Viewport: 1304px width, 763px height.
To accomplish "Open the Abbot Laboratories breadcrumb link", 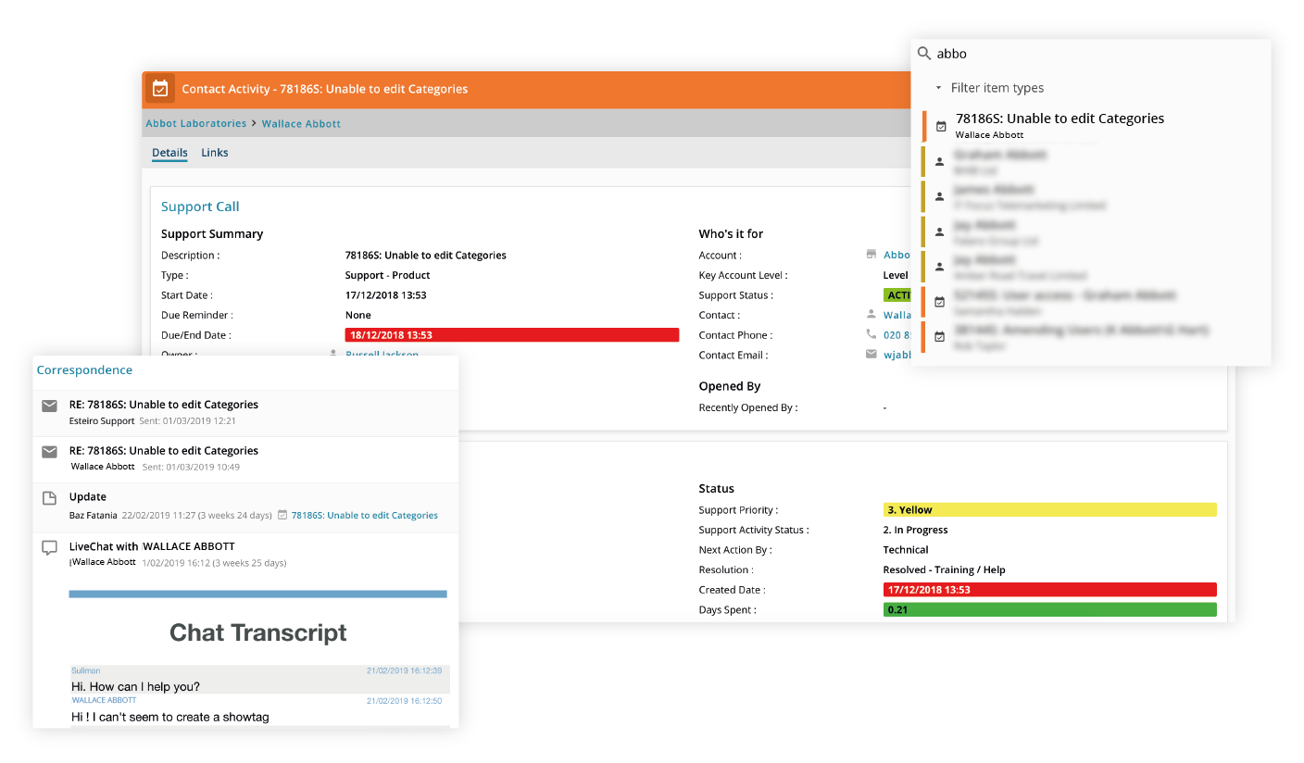I will pyautogui.click(x=196, y=123).
